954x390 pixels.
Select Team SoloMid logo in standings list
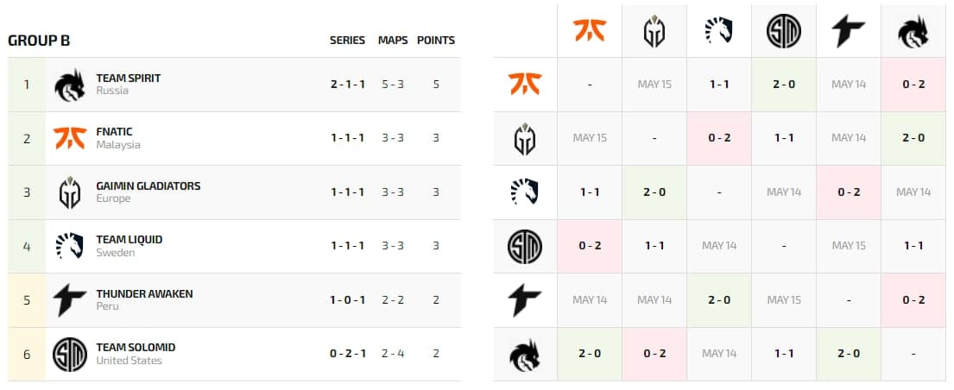pos(69,355)
